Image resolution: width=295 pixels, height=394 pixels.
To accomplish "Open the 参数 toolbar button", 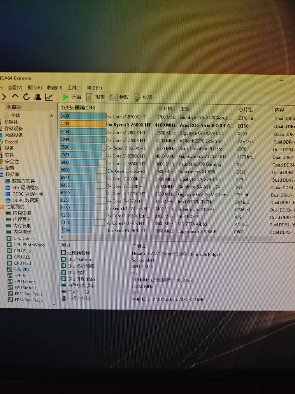I will point(119,97).
